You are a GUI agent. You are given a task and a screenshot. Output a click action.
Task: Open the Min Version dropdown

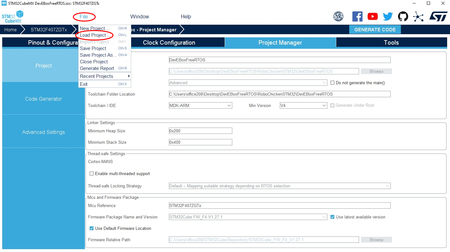pos(303,105)
